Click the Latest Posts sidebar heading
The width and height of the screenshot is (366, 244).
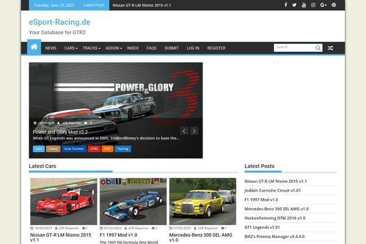(x=259, y=166)
